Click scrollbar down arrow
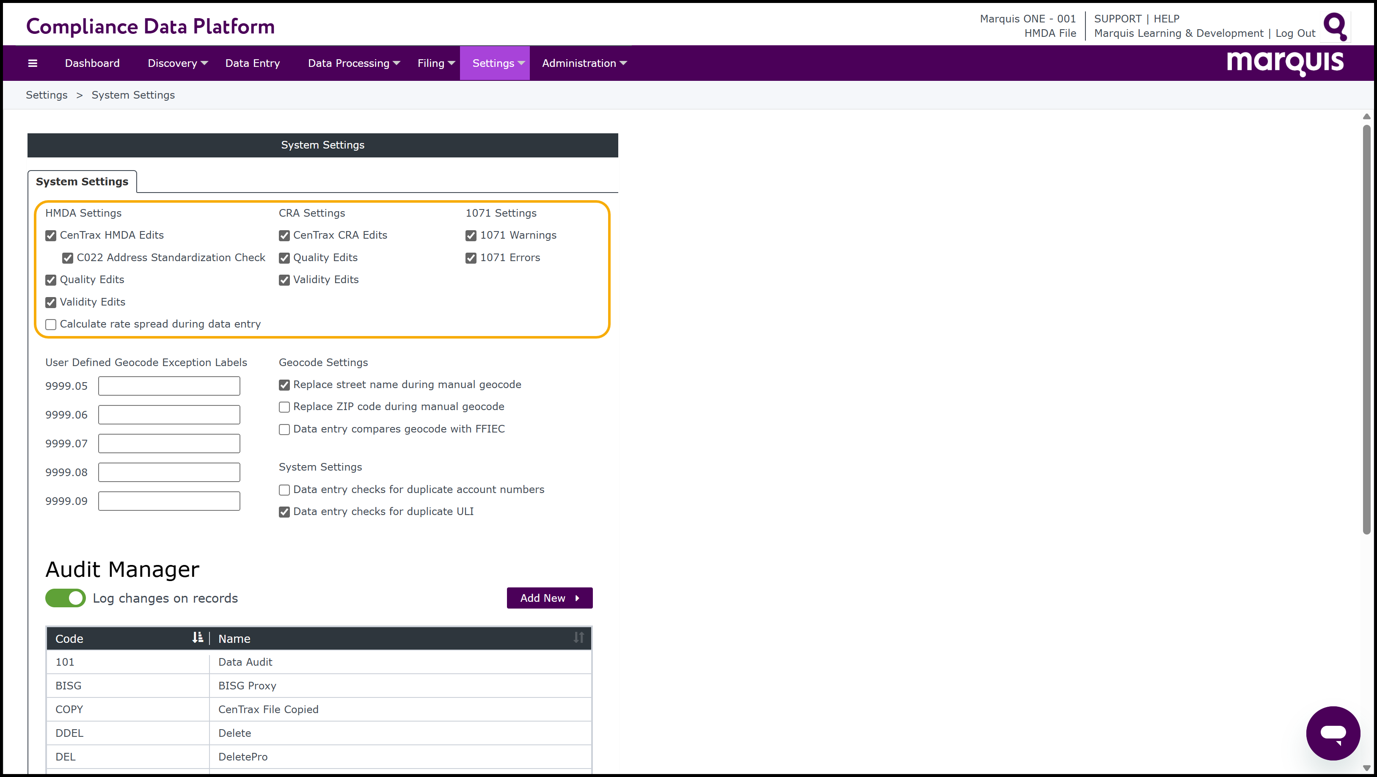The image size is (1377, 777). (1366, 768)
